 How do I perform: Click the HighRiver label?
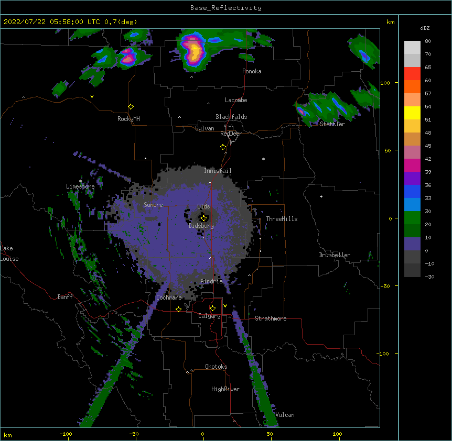point(225,389)
